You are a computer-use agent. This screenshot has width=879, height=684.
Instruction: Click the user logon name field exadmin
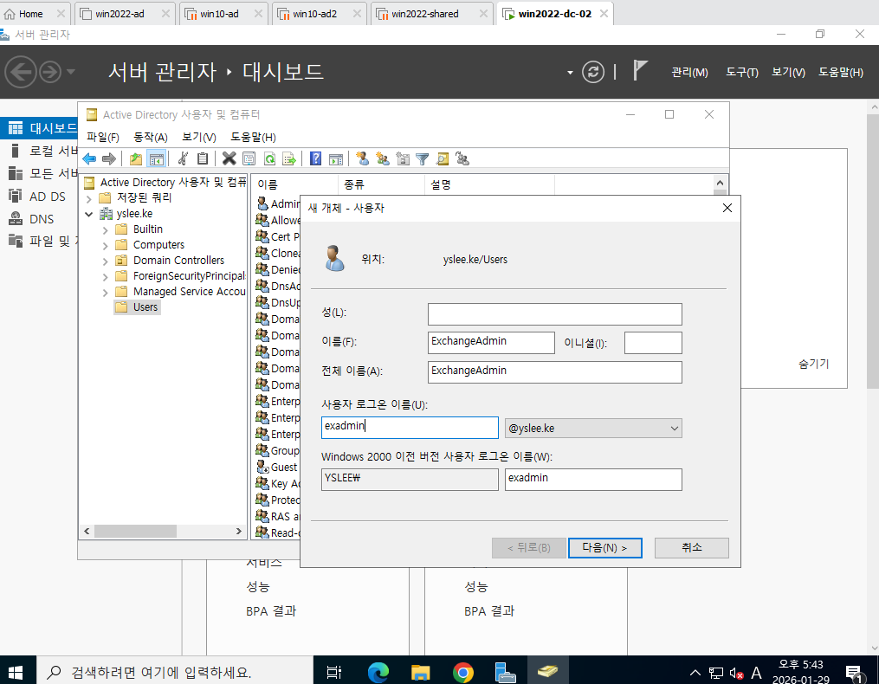[x=410, y=427]
